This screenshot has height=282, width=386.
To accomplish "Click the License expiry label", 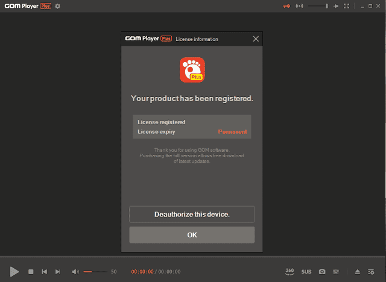I will click(156, 132).
